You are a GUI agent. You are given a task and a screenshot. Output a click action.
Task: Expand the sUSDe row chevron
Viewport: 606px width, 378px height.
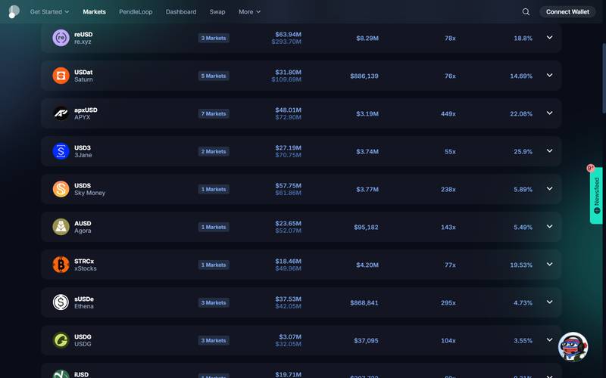549,302
